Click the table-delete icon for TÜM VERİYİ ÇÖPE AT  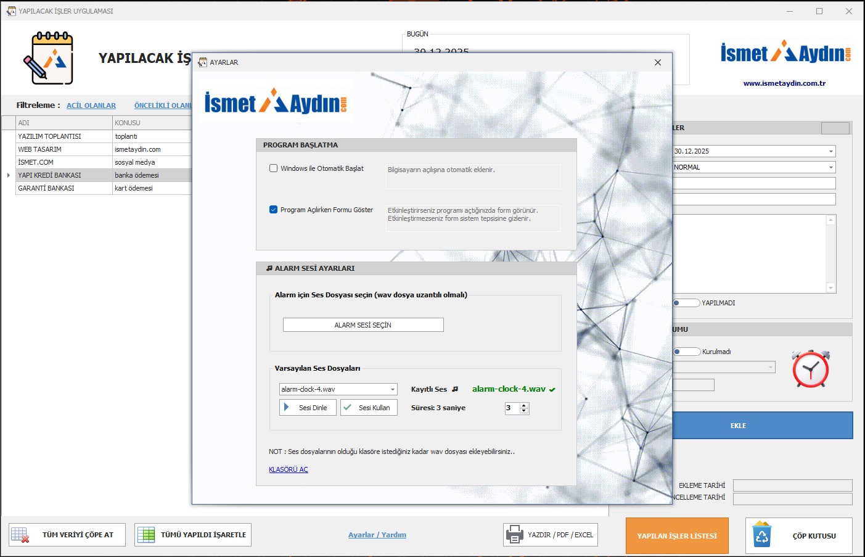point(20,535)
